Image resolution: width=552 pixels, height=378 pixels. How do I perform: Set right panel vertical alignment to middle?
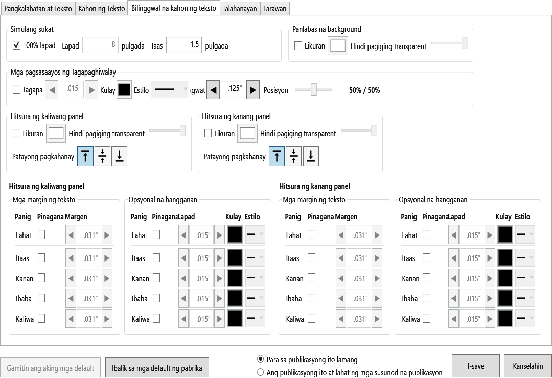[x=293, y=156]
